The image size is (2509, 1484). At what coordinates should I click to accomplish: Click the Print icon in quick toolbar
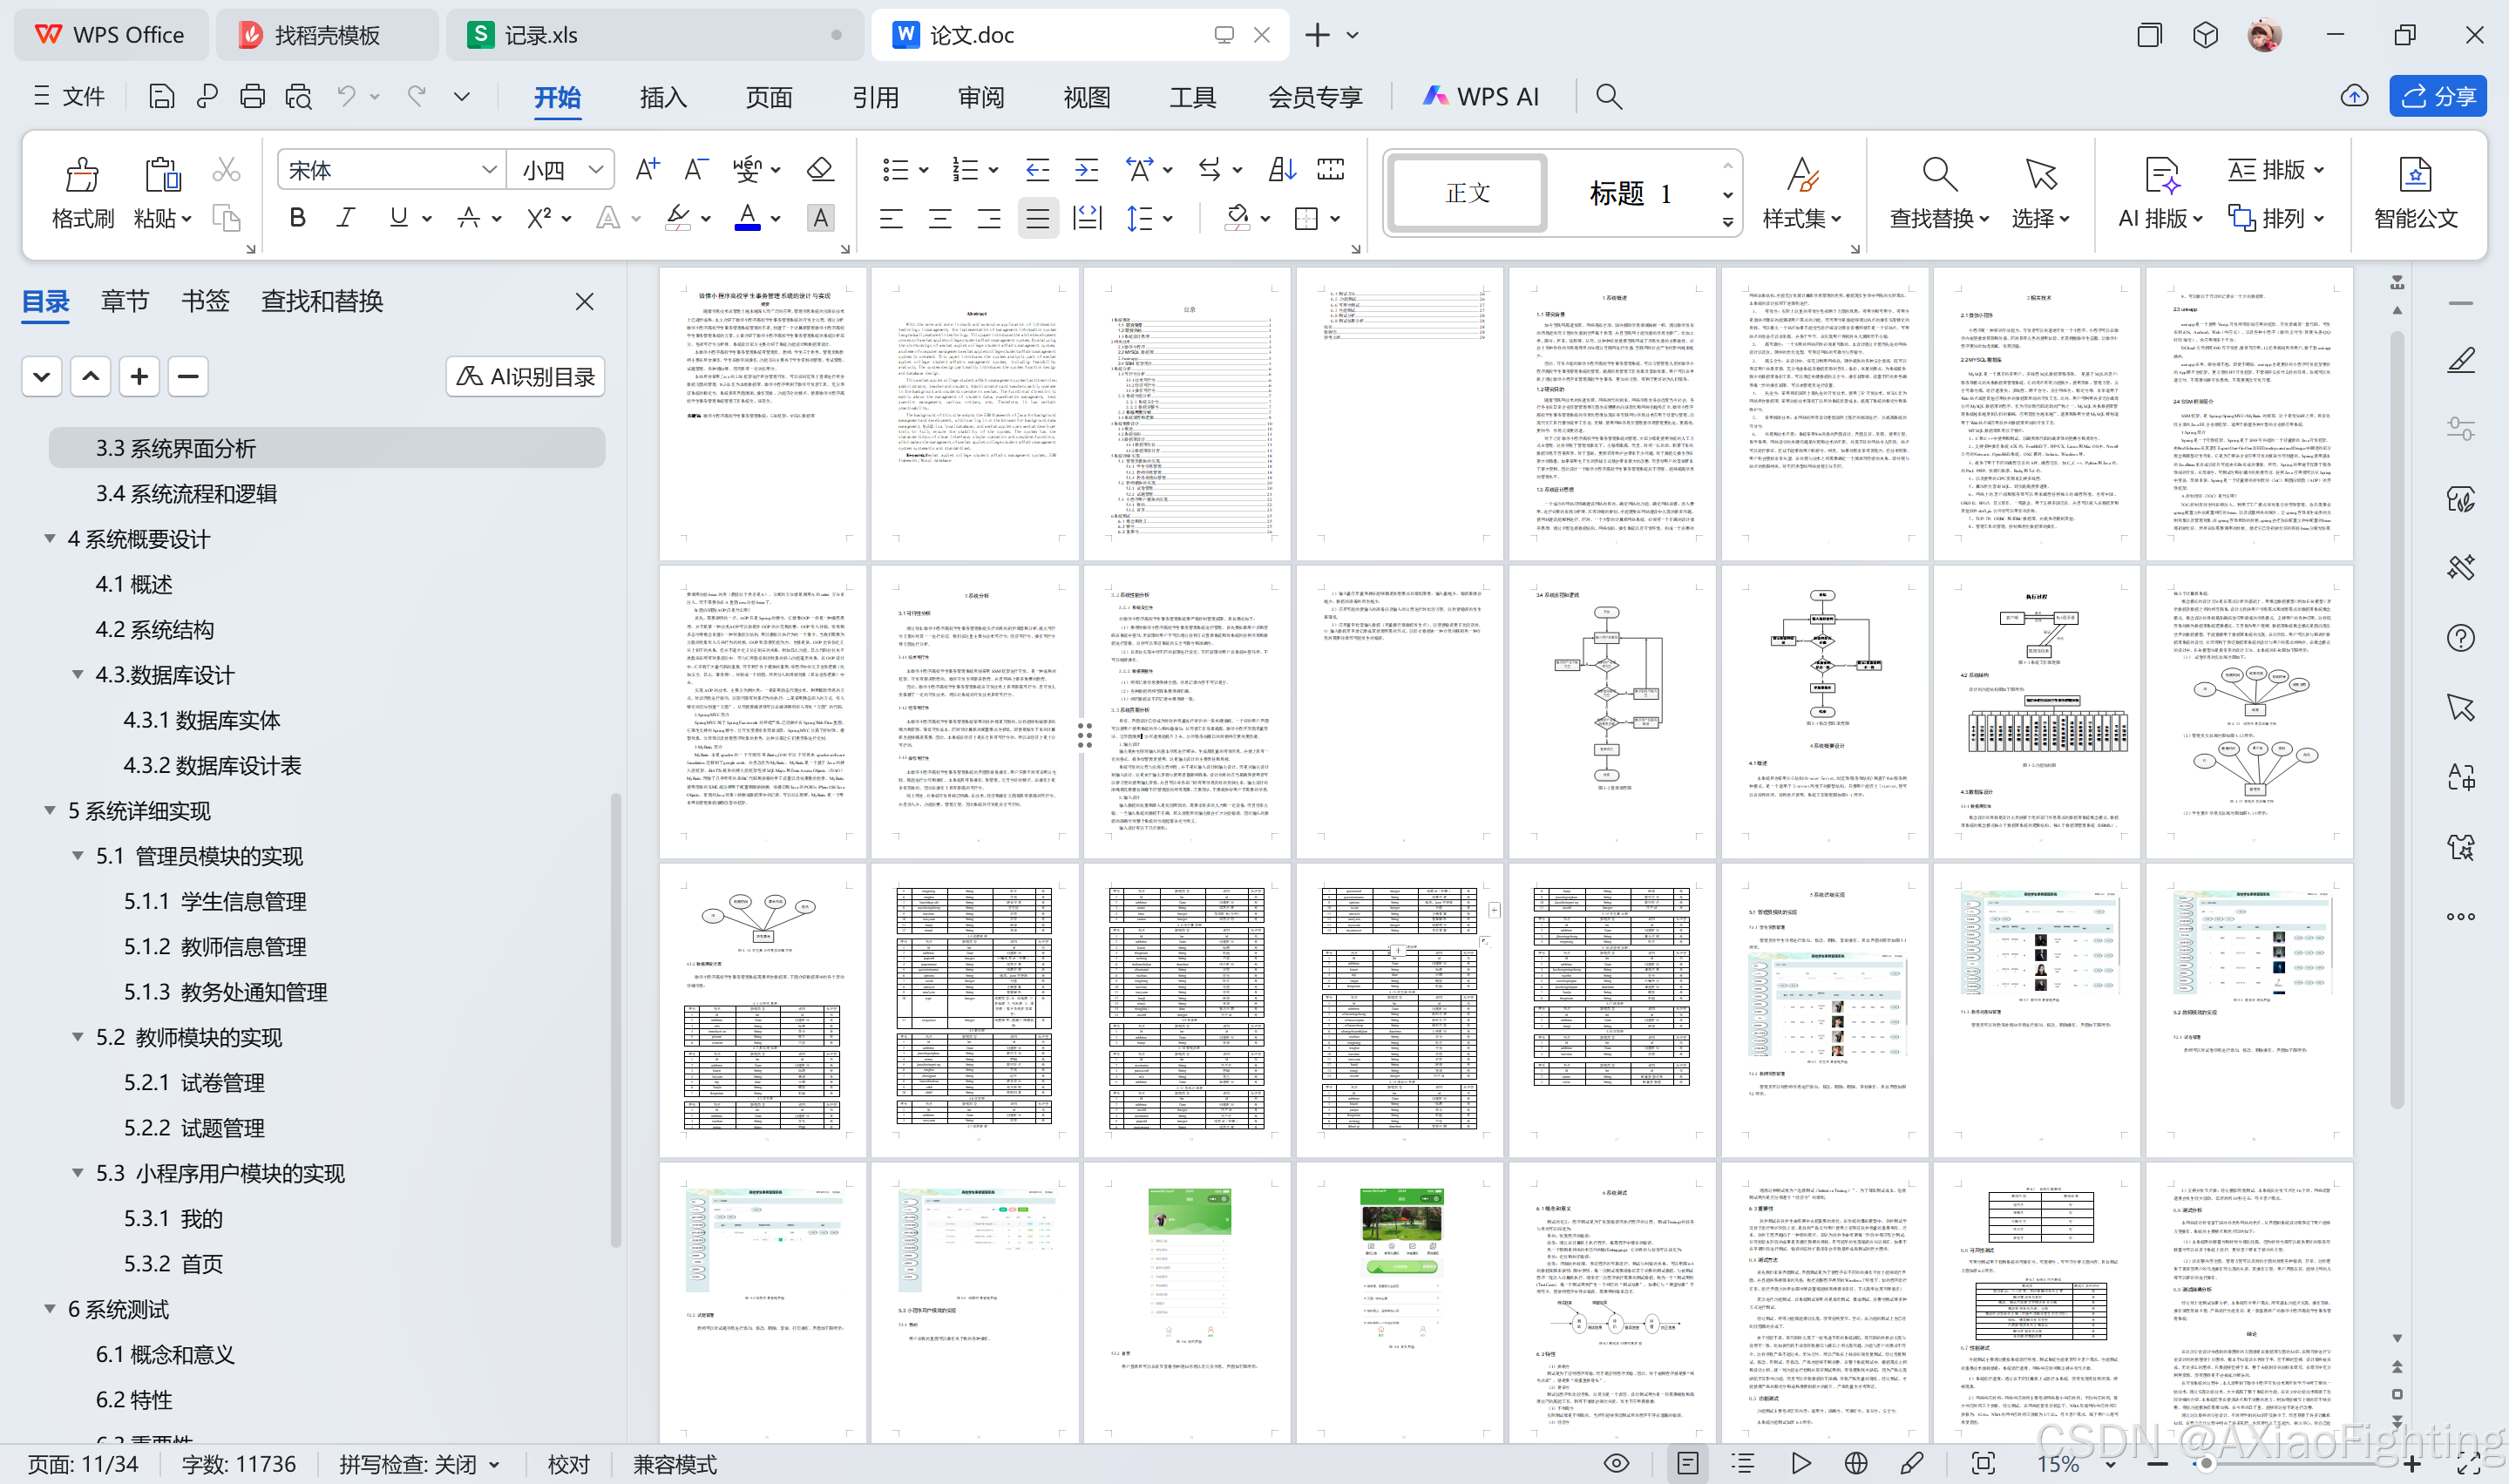click(252, 96)
